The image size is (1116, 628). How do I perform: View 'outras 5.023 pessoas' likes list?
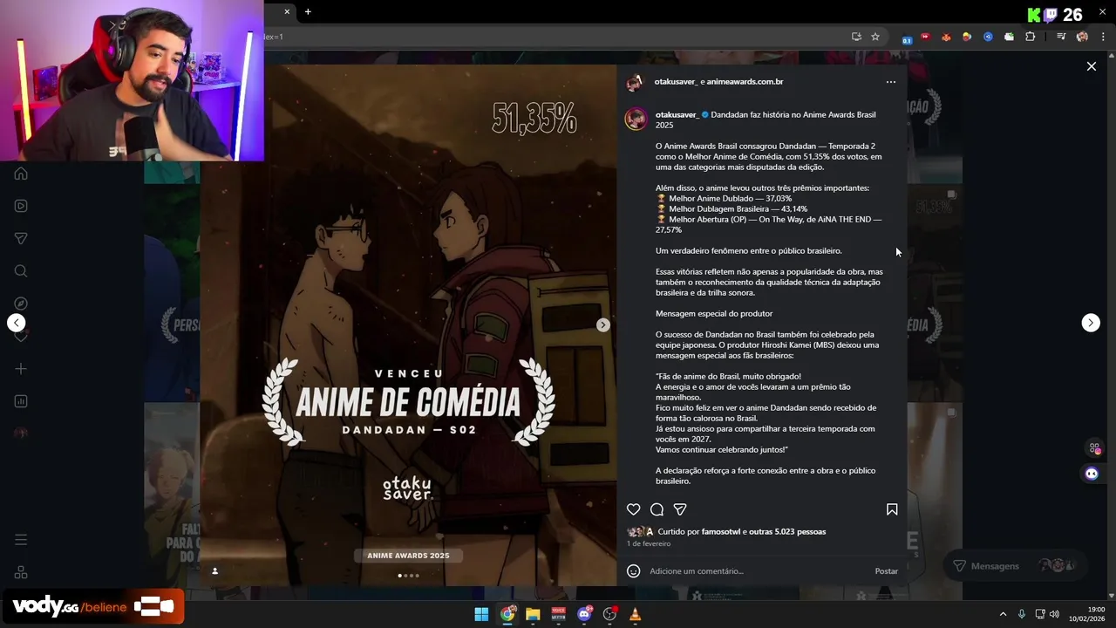tap(787, 532)
